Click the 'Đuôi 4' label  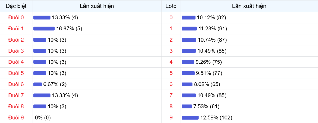point(16,62)
